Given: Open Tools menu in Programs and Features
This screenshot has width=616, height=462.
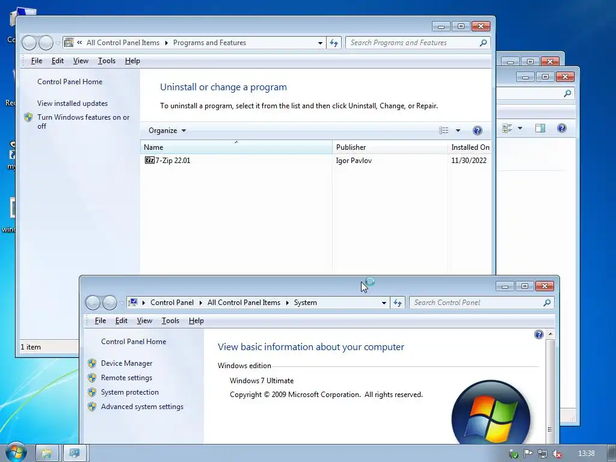Looking at the screenshot, I should (106, 61).
